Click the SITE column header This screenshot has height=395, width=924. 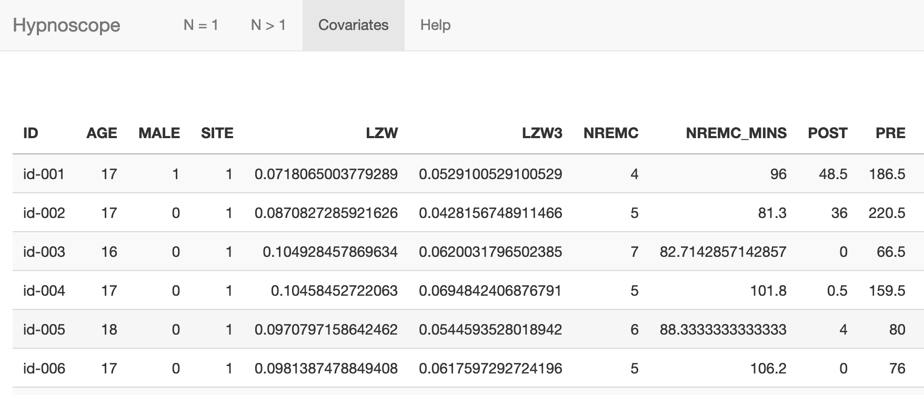[217, 133]
